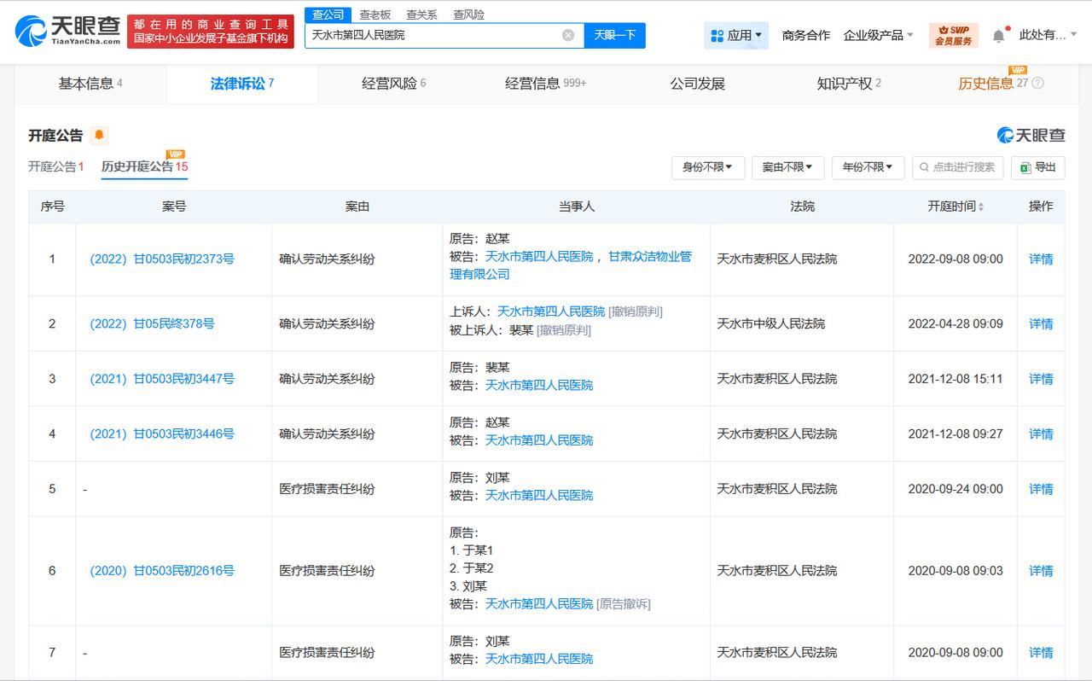Expand the 企业级产品 dropdown
1092x681 pixels.
coord(878,35)
